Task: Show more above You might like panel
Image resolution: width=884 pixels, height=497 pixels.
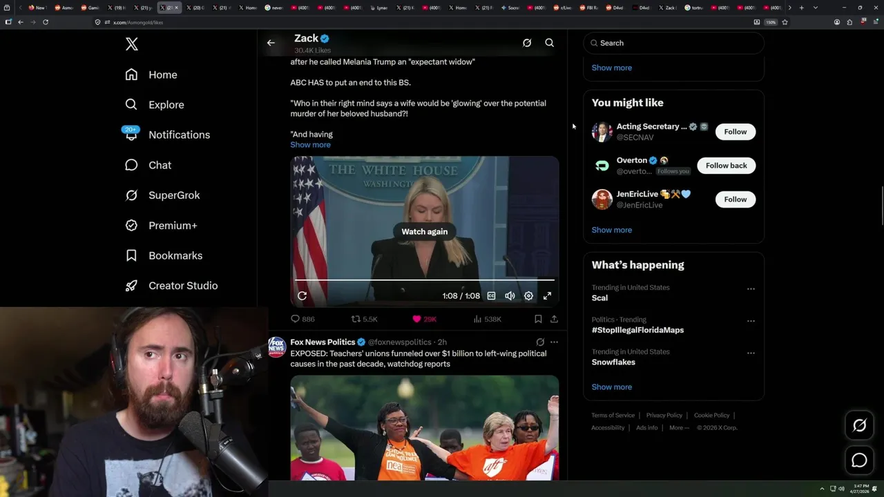Action: click(612, 68)
